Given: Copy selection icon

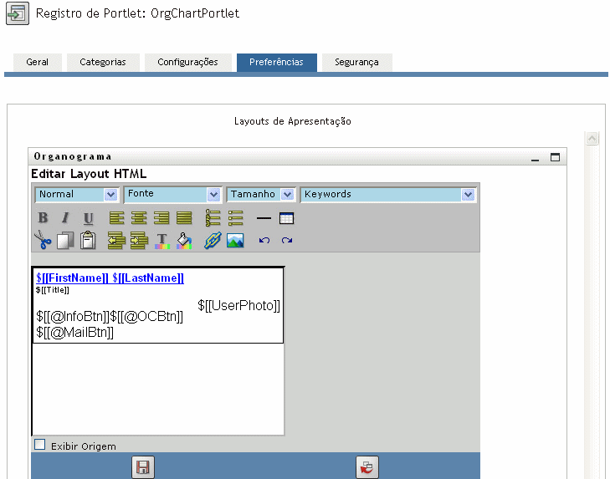Looking at the screenshot, I should (x=65, y=240).
